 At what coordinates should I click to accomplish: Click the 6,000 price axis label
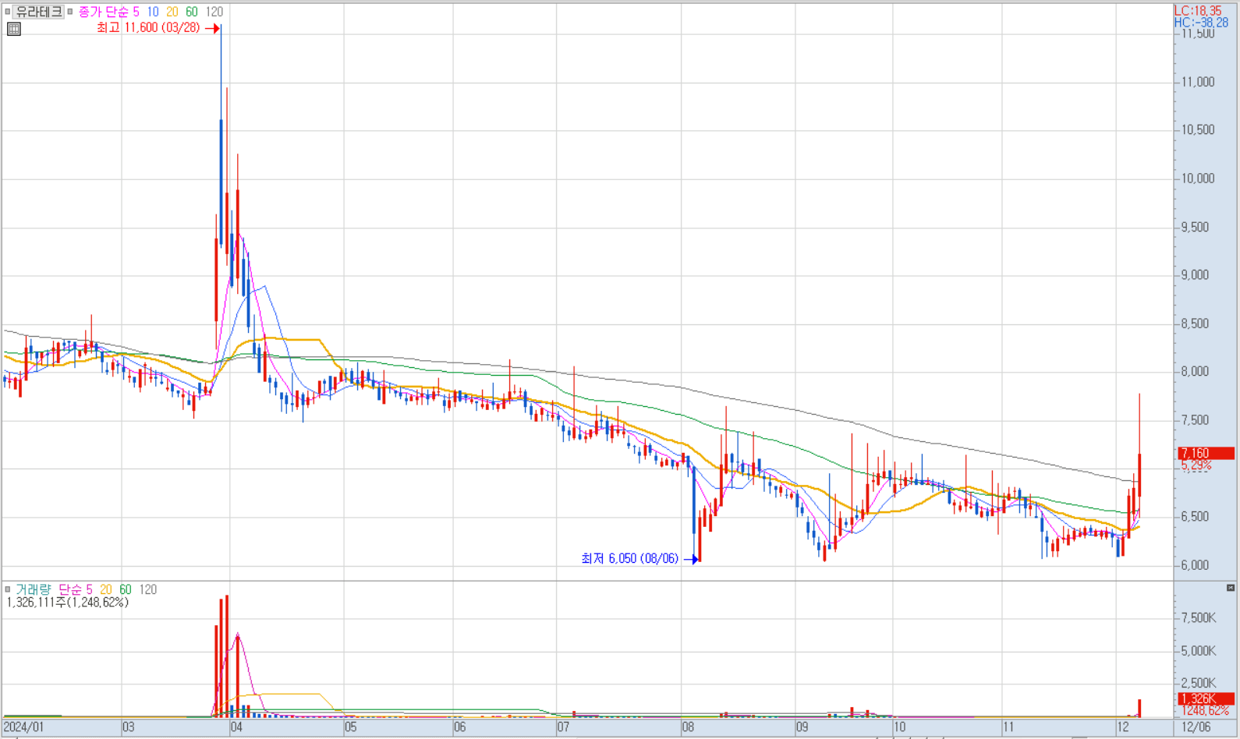pos(1195,565)
